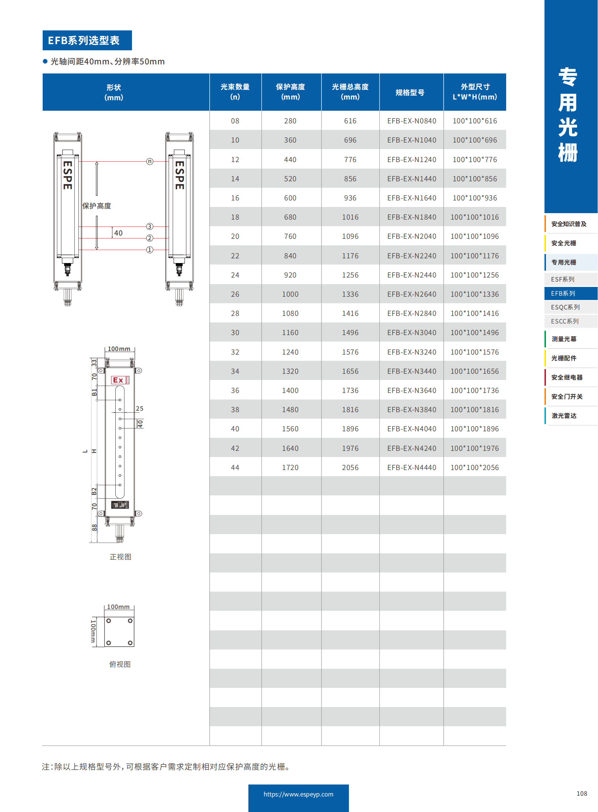Select model cell EFB-EX-N2840
Image resolution: width=598 pixels, height=812 pixels.
tap(411, 314)
